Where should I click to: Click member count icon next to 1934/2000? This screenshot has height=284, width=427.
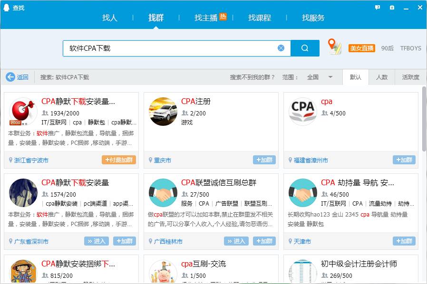coord(45,113)
